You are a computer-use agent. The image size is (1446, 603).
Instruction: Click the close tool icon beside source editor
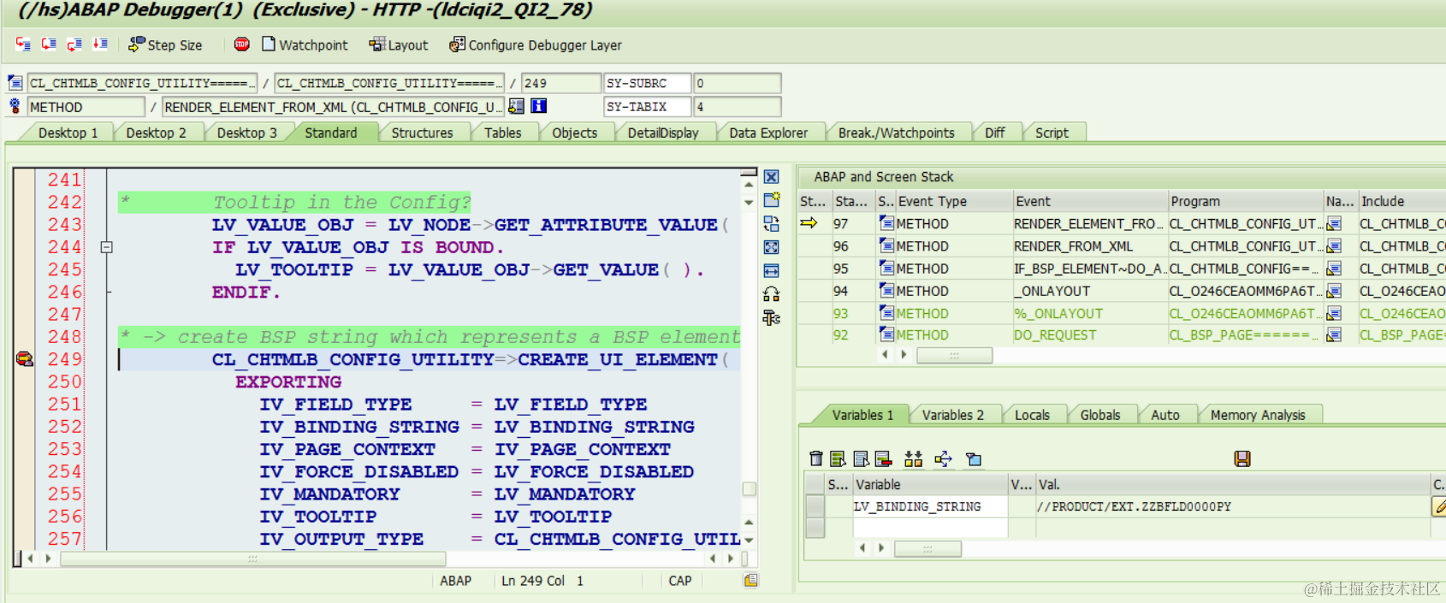point(771,177)
